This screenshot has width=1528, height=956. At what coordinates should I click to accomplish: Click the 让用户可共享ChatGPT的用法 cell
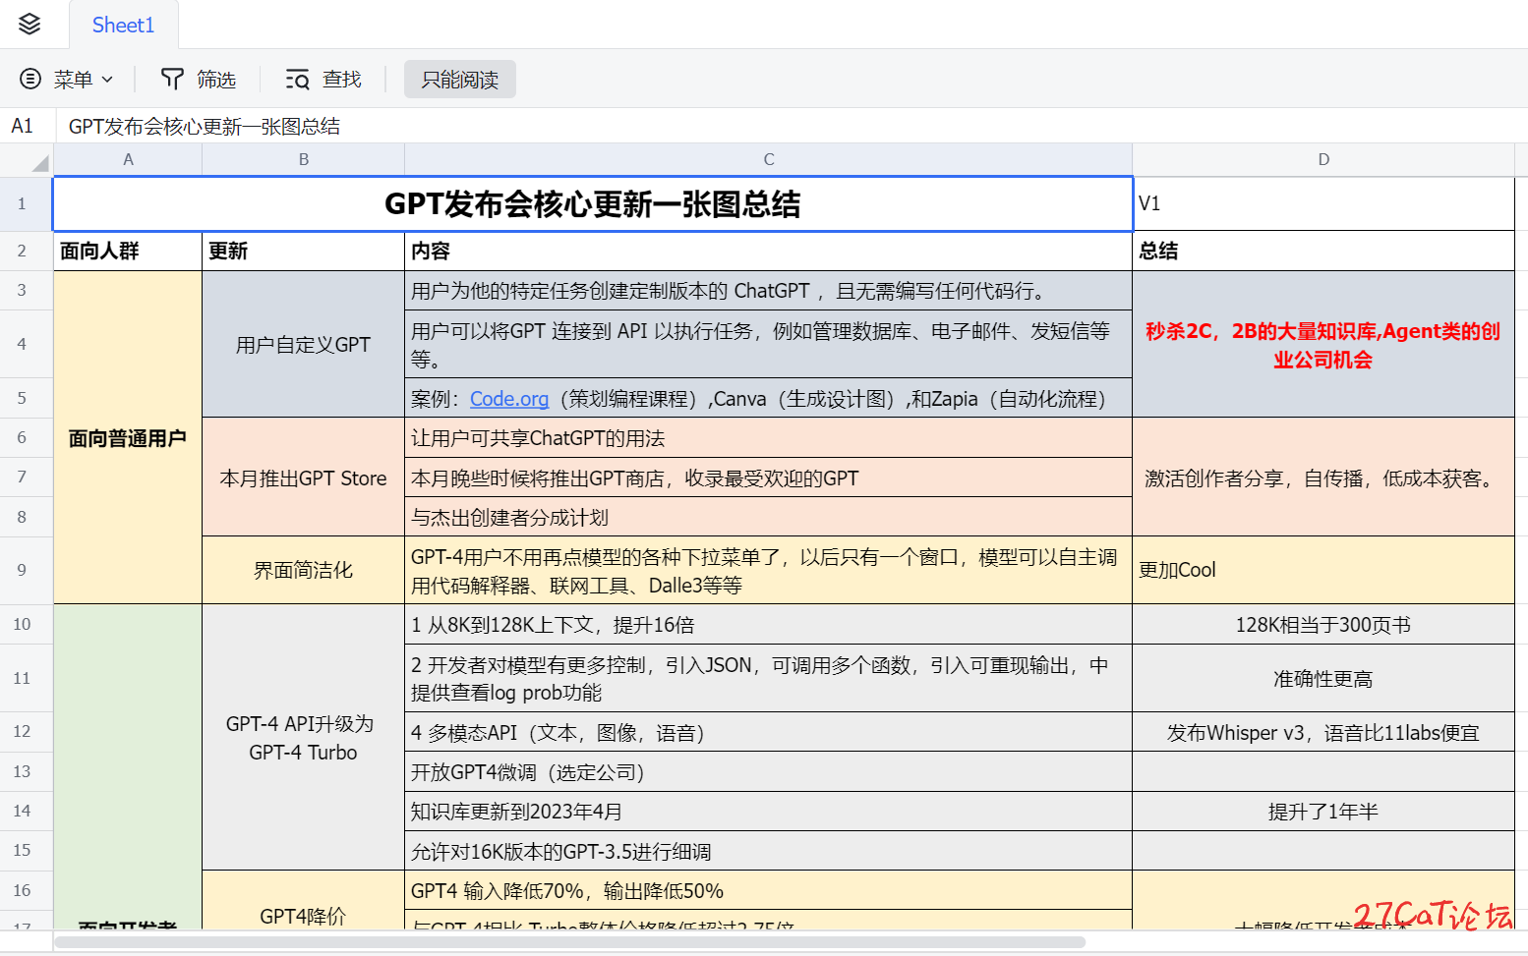pos(769,438)
